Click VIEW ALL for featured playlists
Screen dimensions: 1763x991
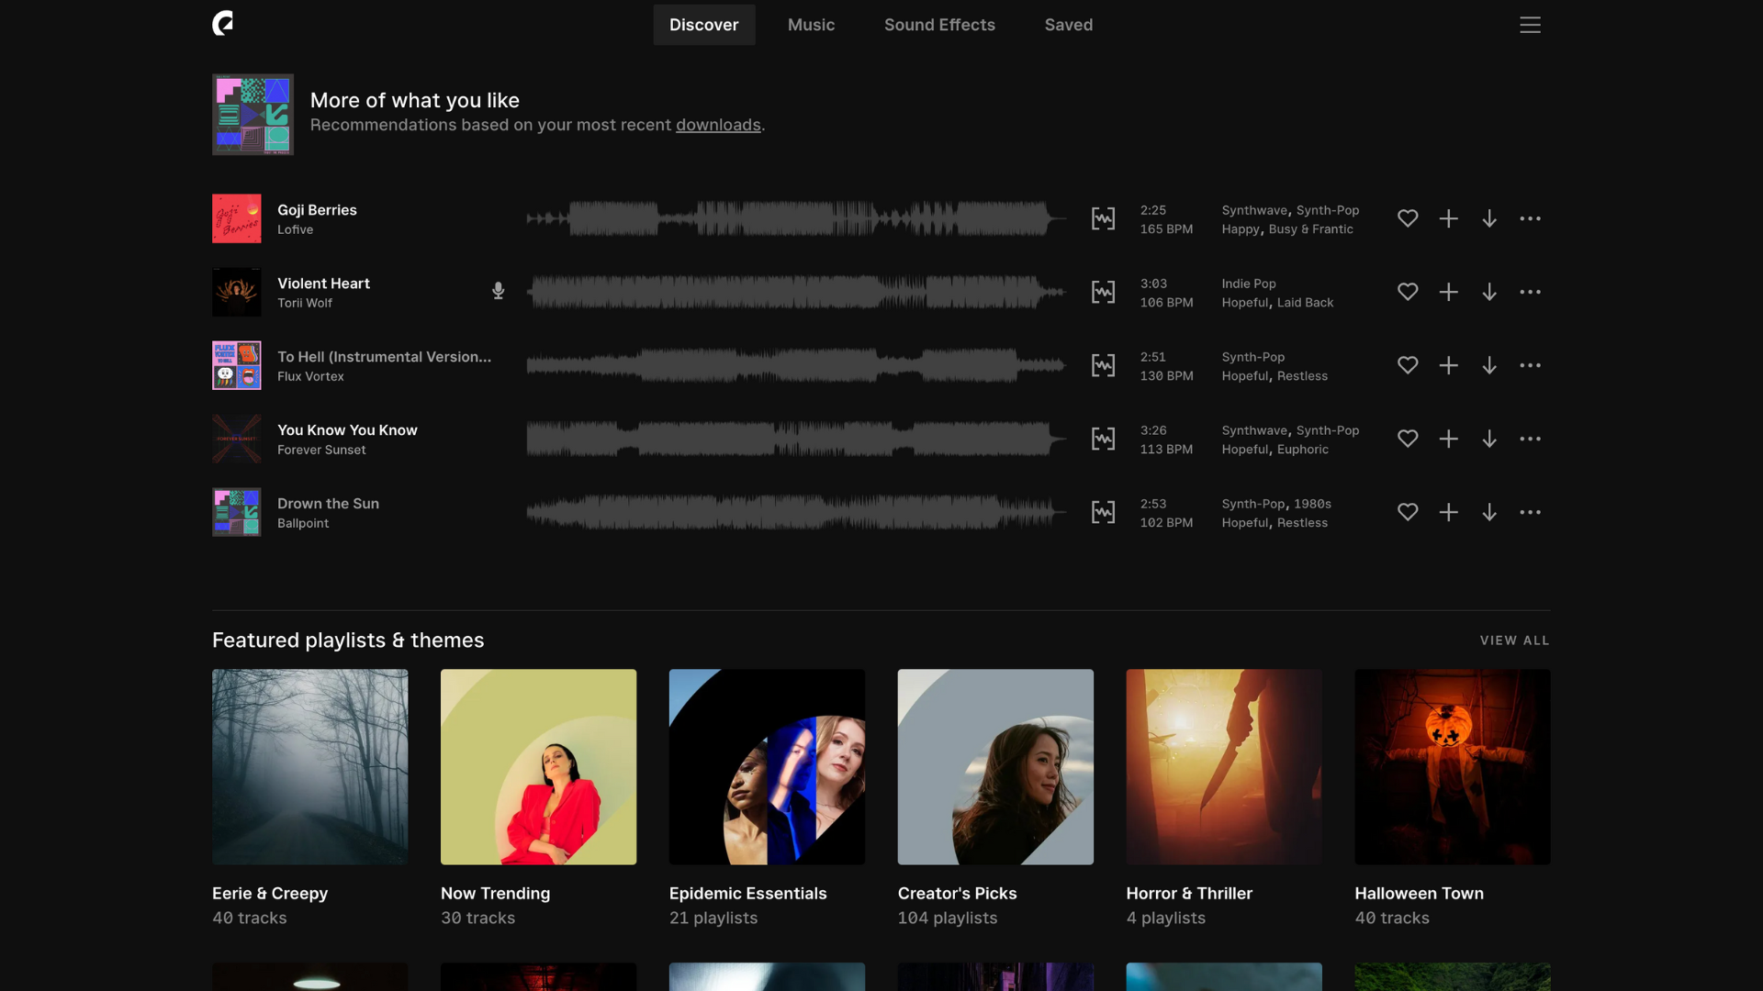1514,640
